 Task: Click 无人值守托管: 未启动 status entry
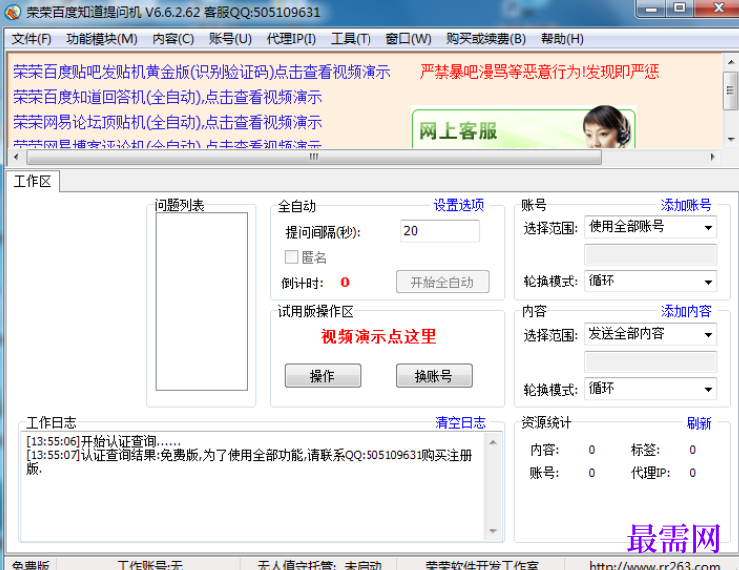[320, 564]
